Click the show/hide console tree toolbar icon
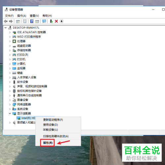Image resolution: width=165 pixels, height=165 pixels. (x=18, y=21)
